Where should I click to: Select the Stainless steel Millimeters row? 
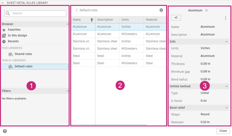coord(119,49)
